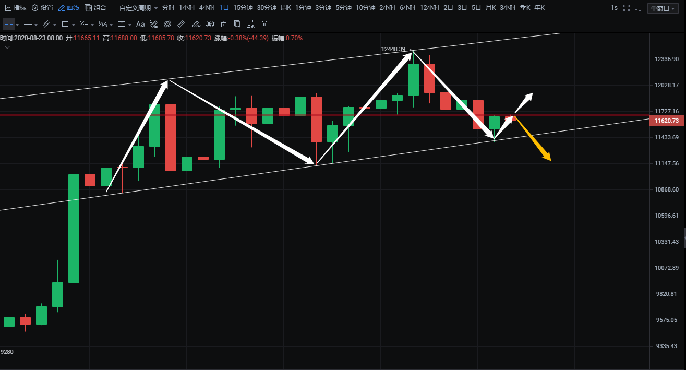Open the 单窗口 window layout dropdown
Screen dimensions: 686x370
pos(663,8)
